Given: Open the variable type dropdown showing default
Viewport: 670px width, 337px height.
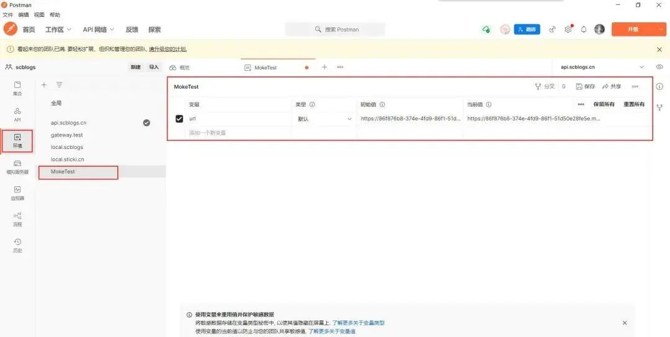Looking at the screenshot, I should [324, 119].
